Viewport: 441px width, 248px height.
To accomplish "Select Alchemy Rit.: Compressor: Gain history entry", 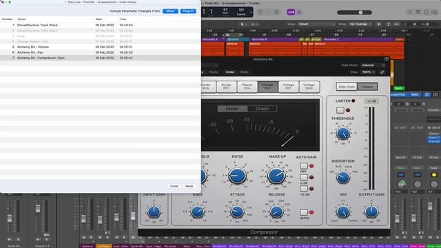I will (x=101, y=58).
